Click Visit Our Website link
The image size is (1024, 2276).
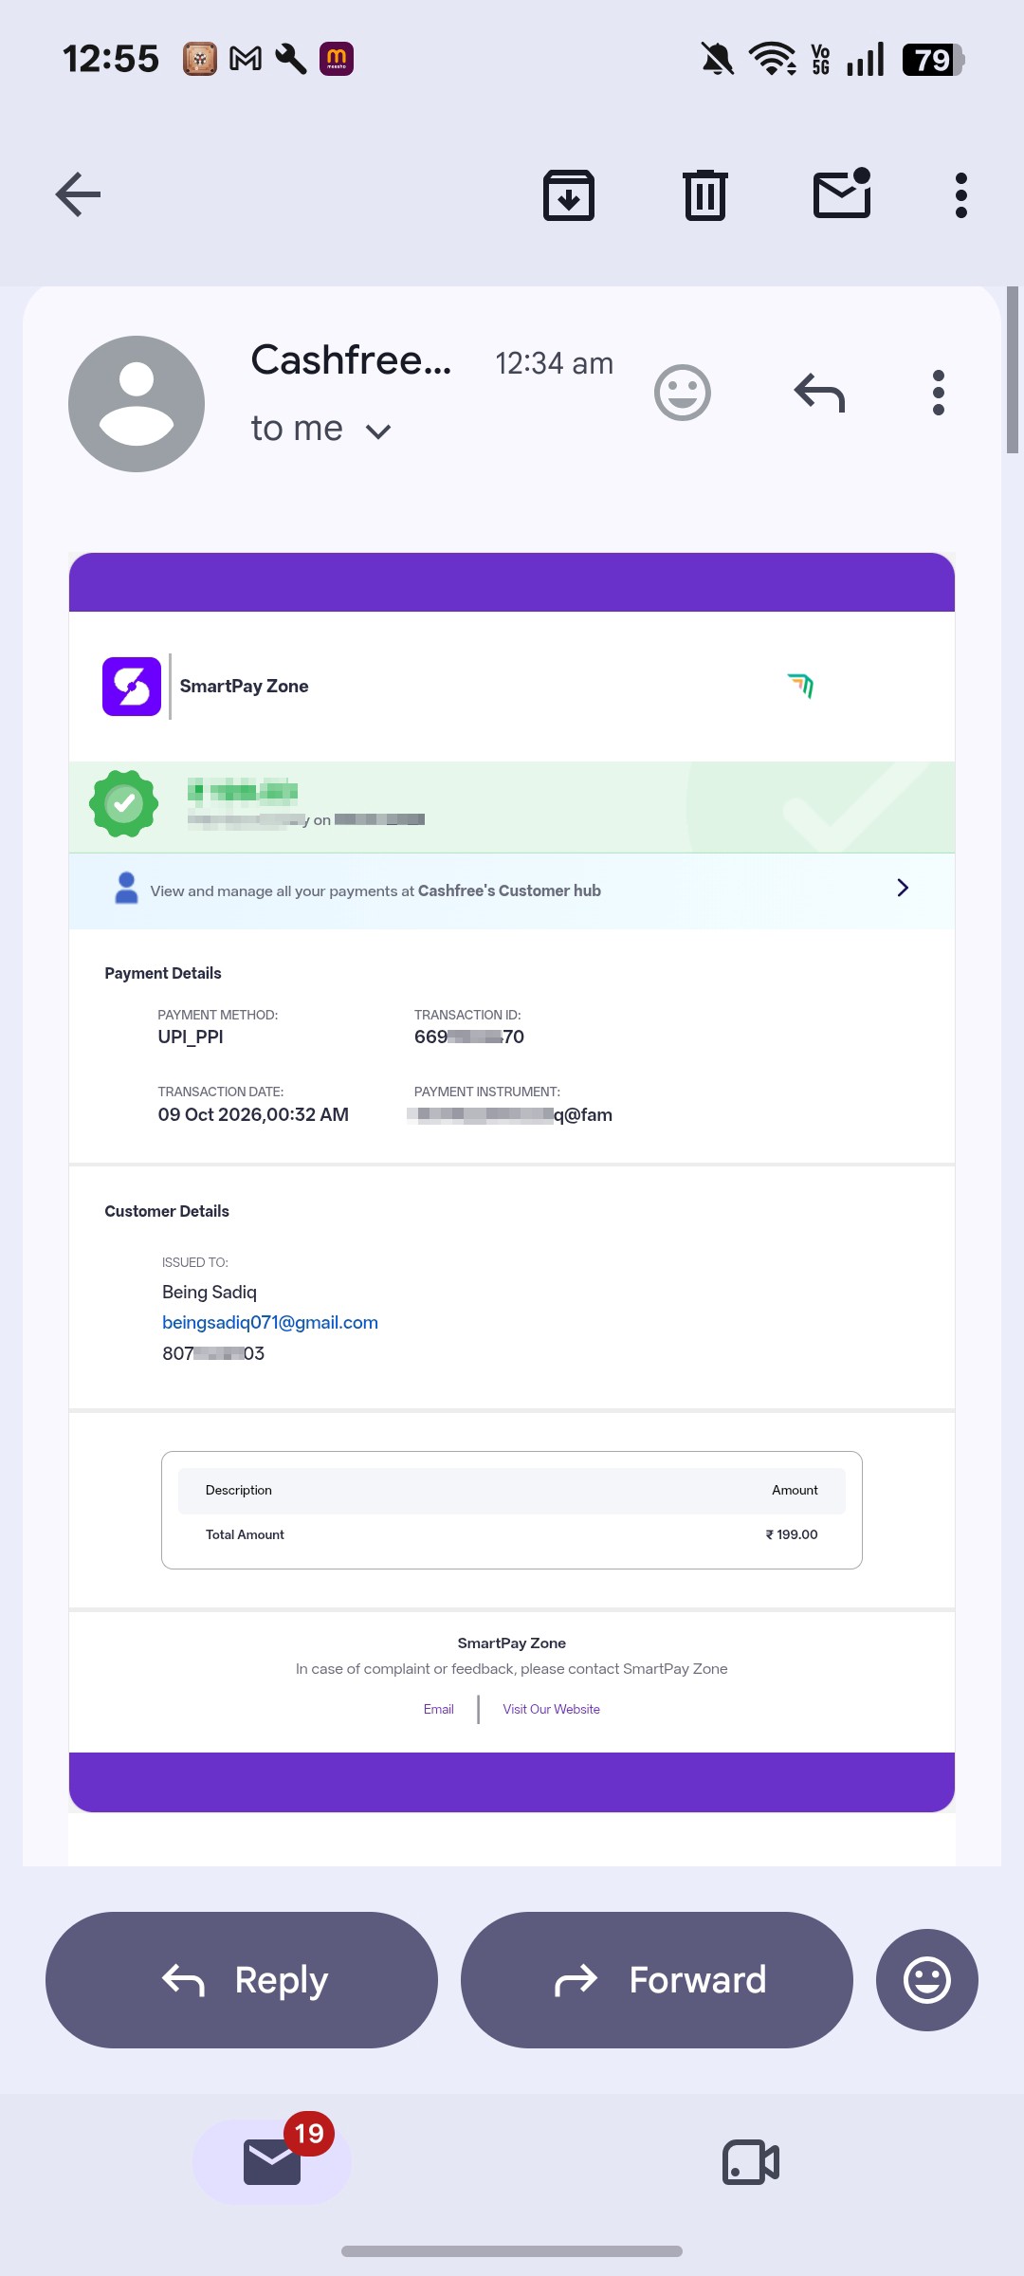[x=552, y=1709]
